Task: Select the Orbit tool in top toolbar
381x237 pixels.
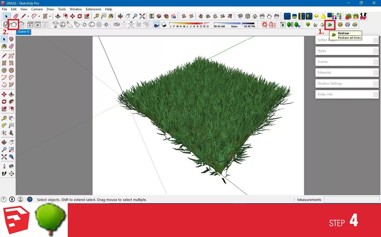Action: click(120, 16)
